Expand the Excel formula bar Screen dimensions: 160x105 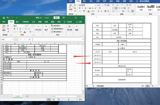pyautogui.click(x=83, y=39)
